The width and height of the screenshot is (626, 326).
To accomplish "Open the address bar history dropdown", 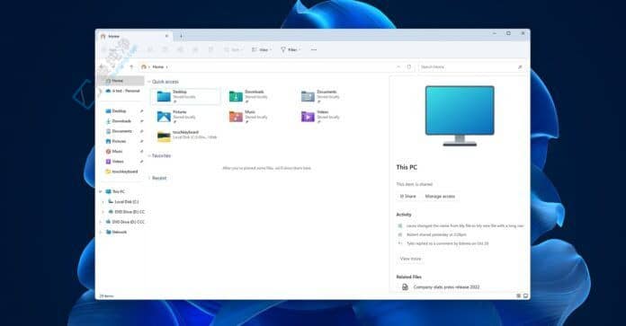I will point(398,67).
